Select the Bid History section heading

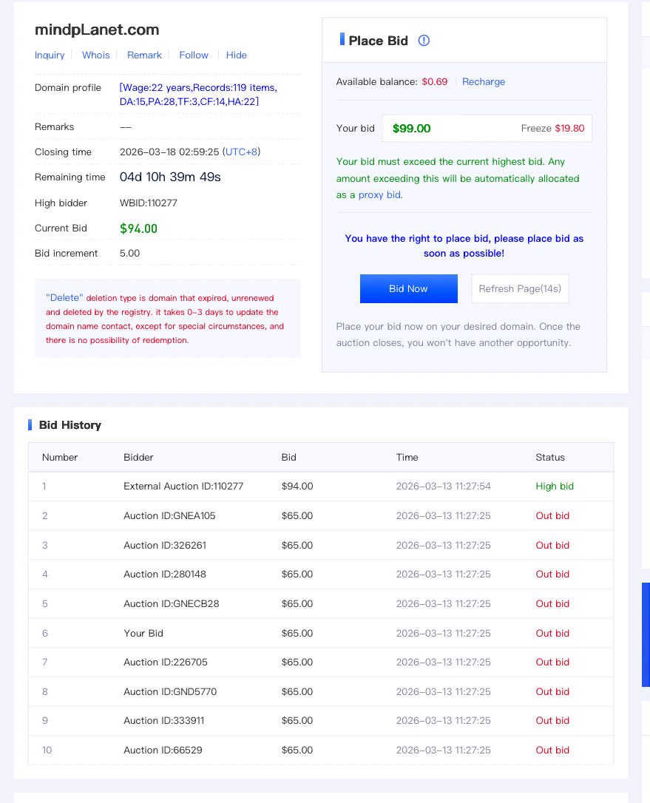coord(70,425)
